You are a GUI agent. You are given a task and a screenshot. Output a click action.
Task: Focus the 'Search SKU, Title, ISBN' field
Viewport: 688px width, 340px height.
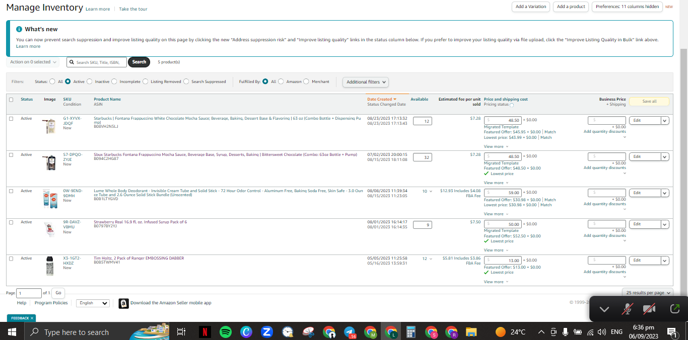point(97,62)
